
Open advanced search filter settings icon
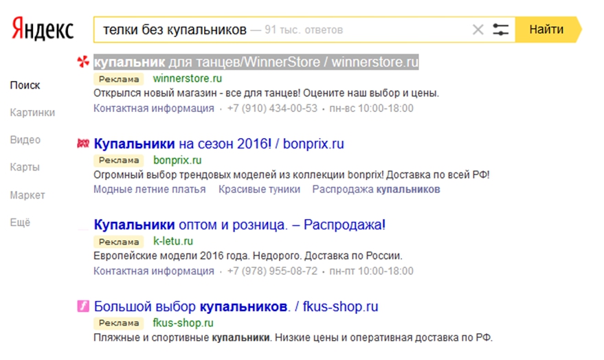tap(501, 30)
